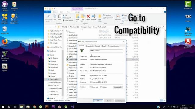Open Adobe Illustrator from taskbar
The width and height of the screenshot is (195, 109).
(x=47, y=107)
